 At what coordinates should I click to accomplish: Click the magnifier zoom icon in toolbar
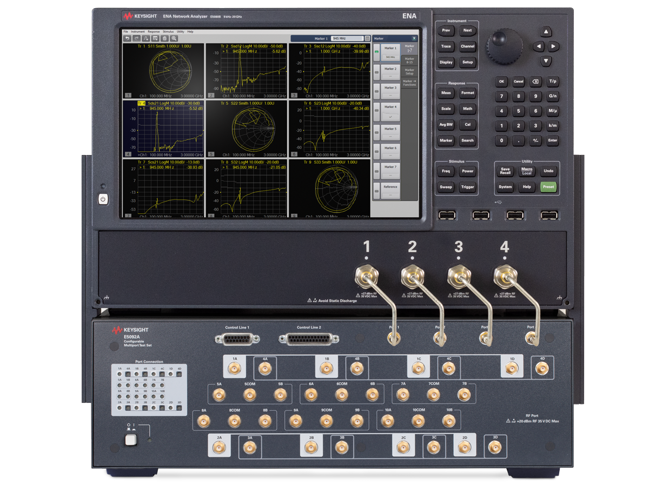[174, 38]
